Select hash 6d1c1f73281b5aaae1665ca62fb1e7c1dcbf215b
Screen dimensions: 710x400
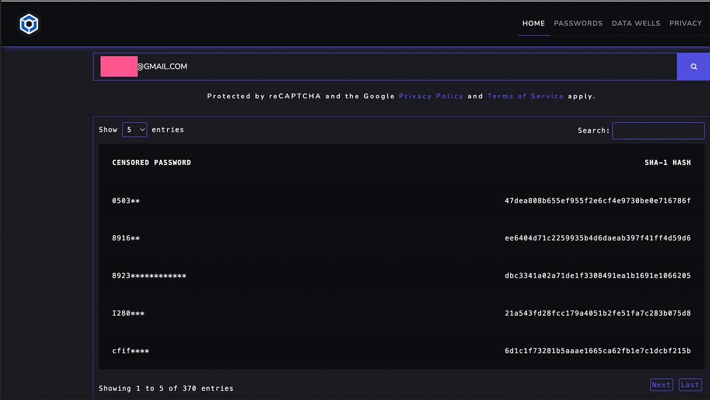click(x=598, y=351)
